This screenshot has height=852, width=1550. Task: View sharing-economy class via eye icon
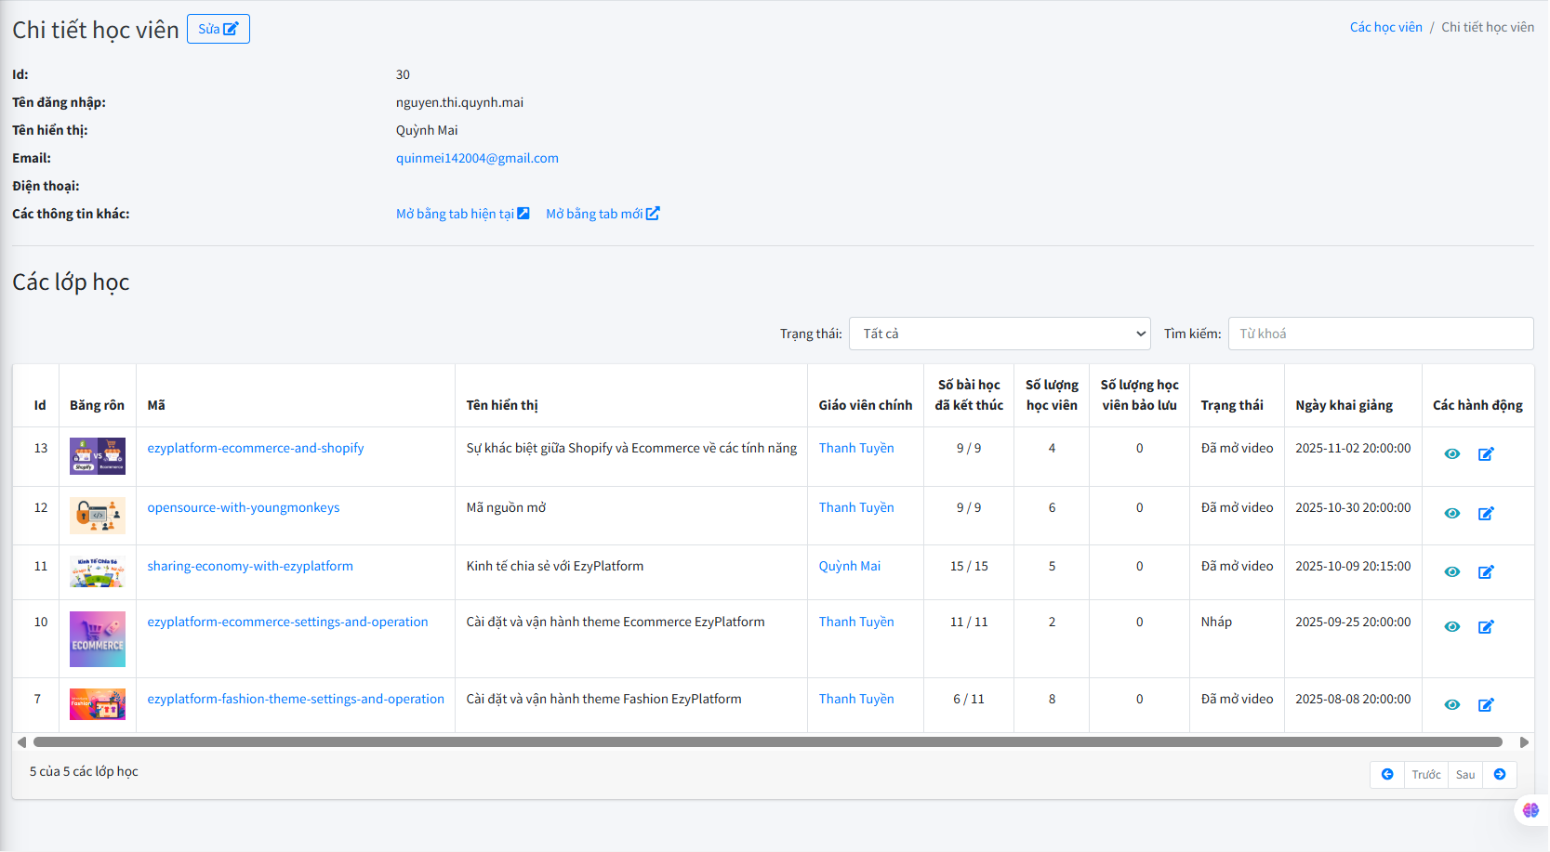pyautogui.click(x=1451, y=572)
